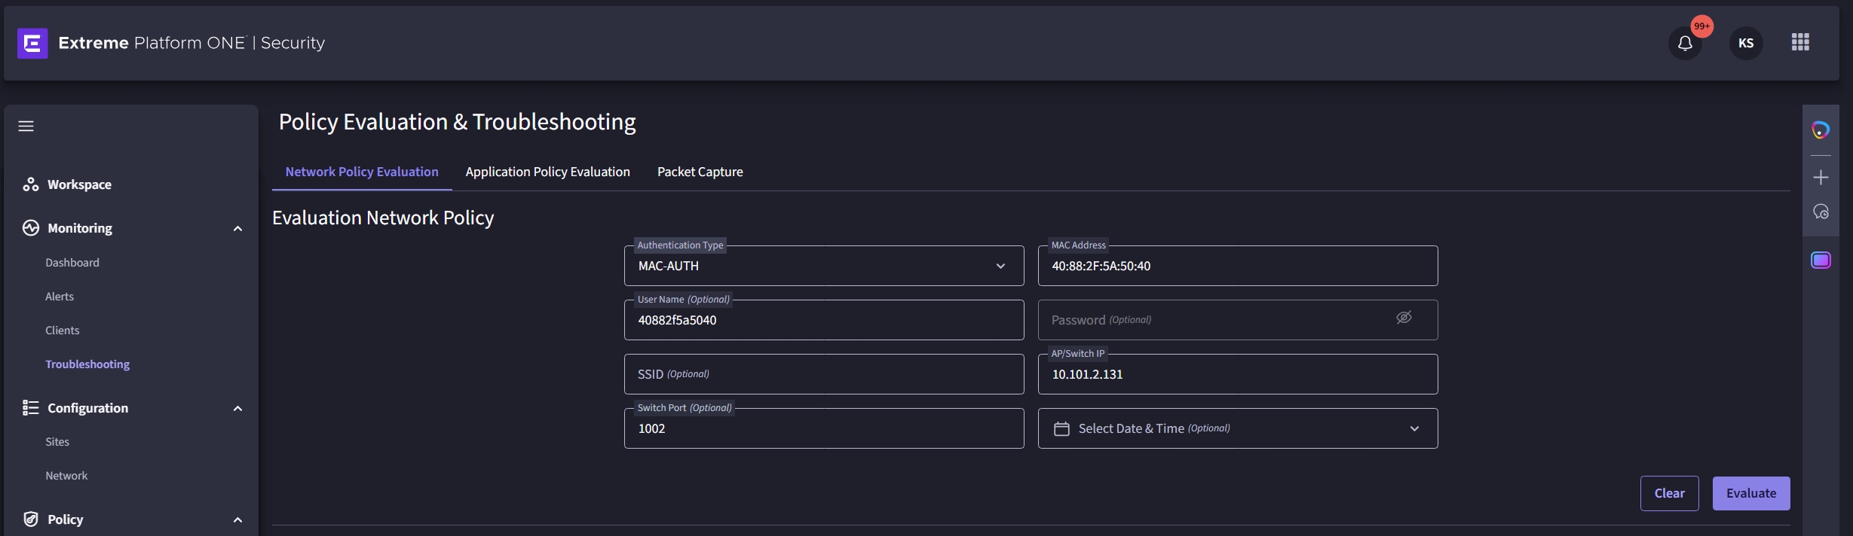Click the plus icon in right panel
1853x536 pixels.
click(x=1821, y=178)
